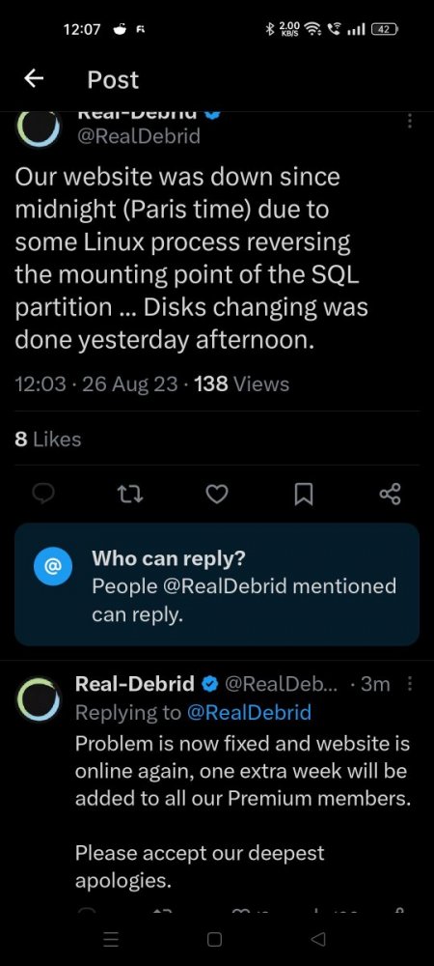Open the @RealDebrid handle under author name

pos(137,135)
